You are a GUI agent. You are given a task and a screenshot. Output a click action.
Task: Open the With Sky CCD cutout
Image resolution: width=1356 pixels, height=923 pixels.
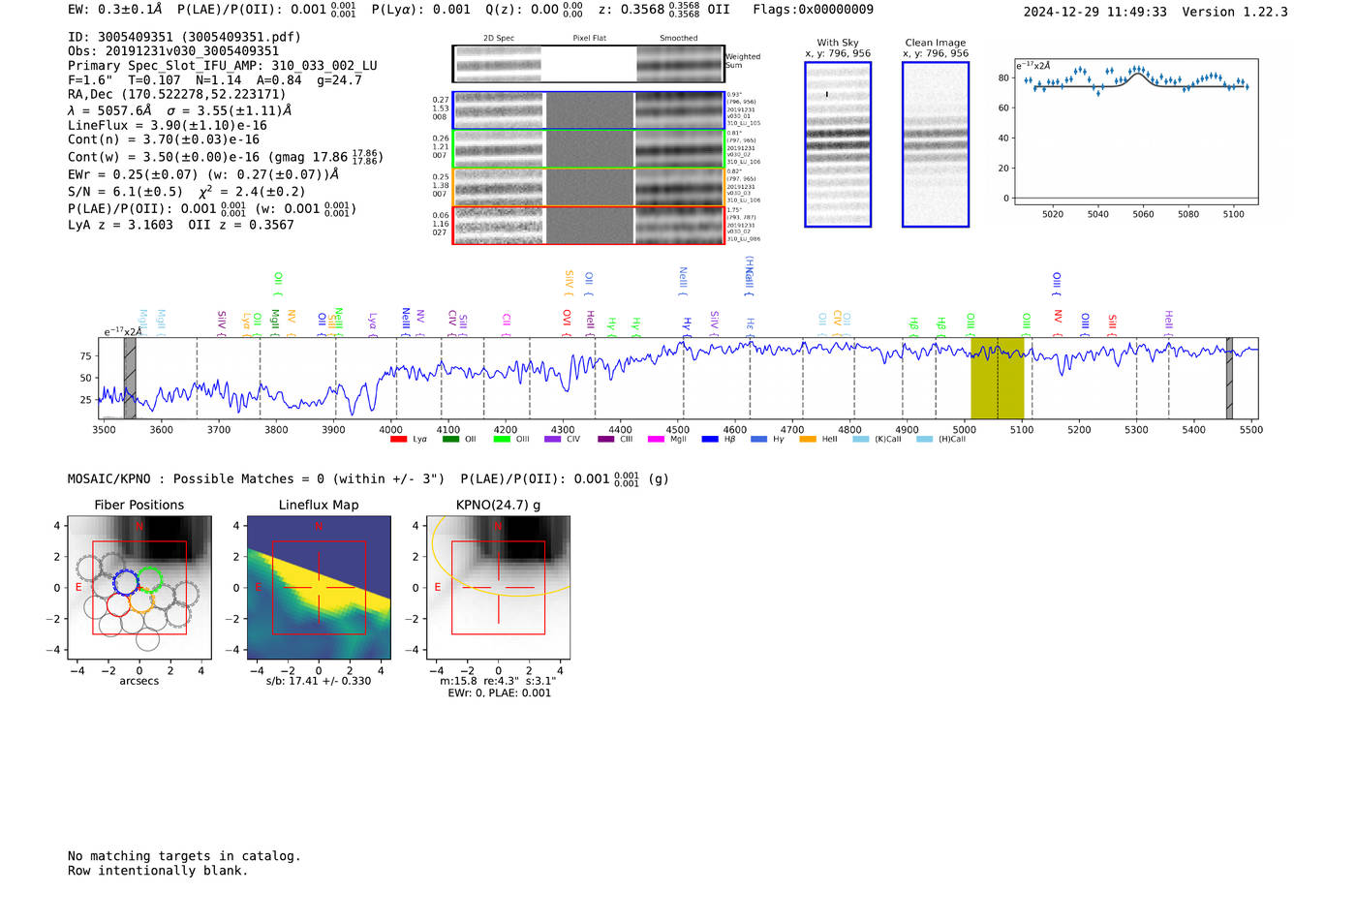(838, 144)
